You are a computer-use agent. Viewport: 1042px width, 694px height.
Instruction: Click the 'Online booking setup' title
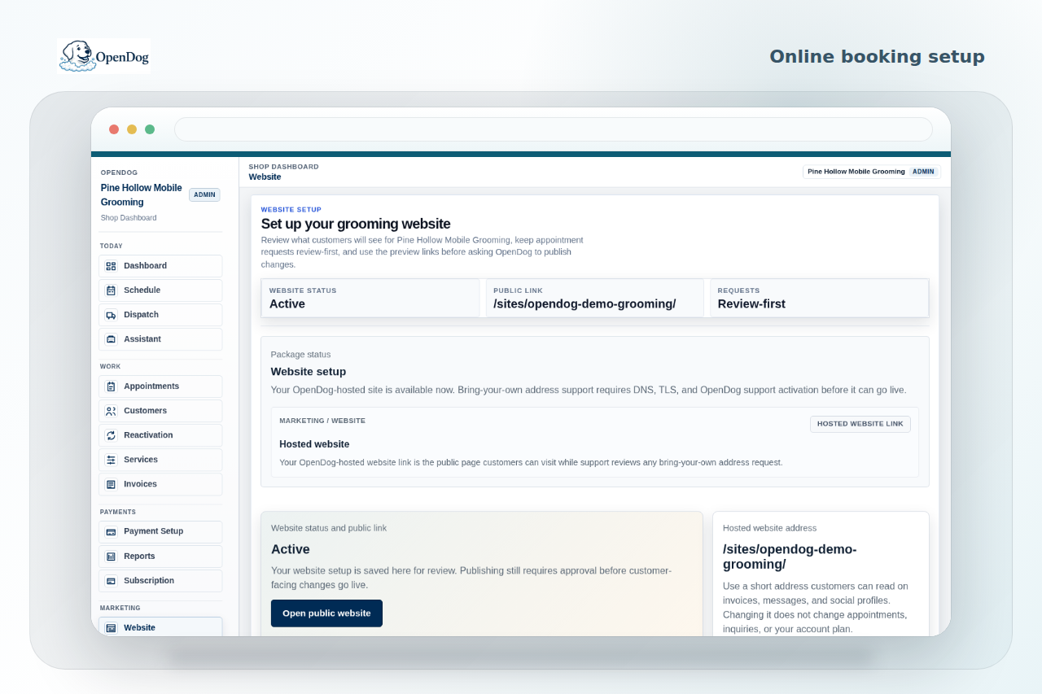coord(877,57)
